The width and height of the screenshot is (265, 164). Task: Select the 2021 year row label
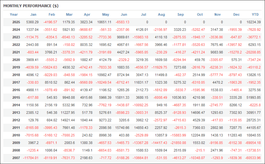click(16, 52)
